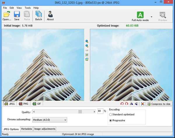Open the Tools menu

(x=28, y=8)
